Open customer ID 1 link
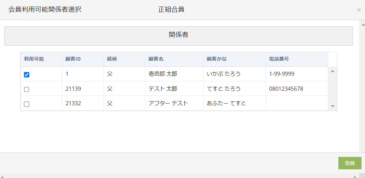Viewport: 365px width, 178px height. (67, 74)
